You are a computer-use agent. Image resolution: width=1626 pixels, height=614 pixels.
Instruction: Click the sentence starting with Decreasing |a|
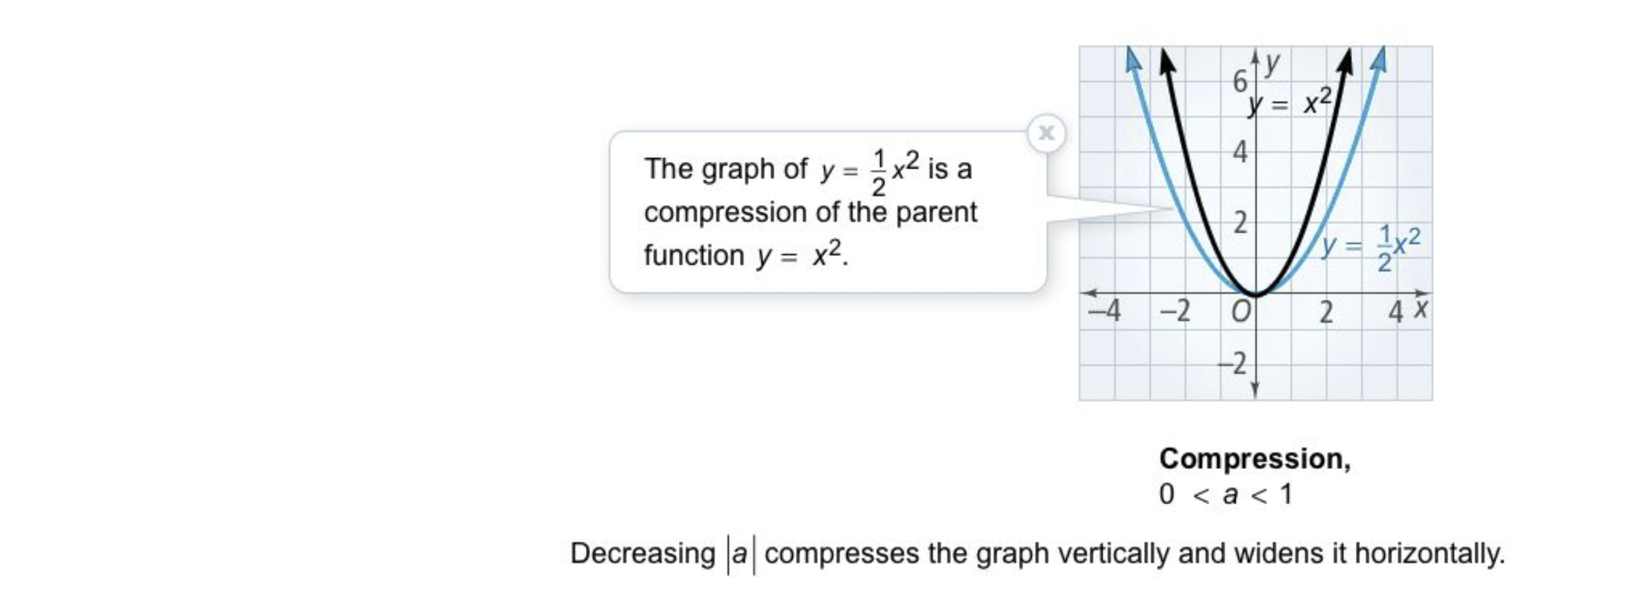(x=1037, y=554)
